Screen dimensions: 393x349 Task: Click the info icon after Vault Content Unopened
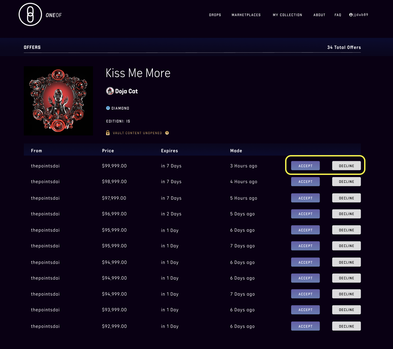[167, 133]
